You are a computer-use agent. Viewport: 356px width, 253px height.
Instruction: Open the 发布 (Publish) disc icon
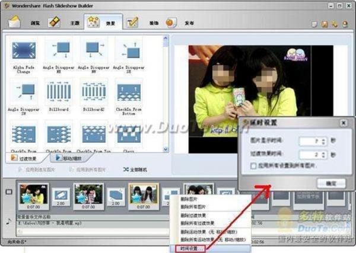pyautogui.click(x=171, y=23)
